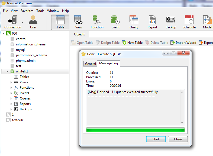Select the Message Log tab
Viewport: 213px width, 156px height.
tap(108, 63)
